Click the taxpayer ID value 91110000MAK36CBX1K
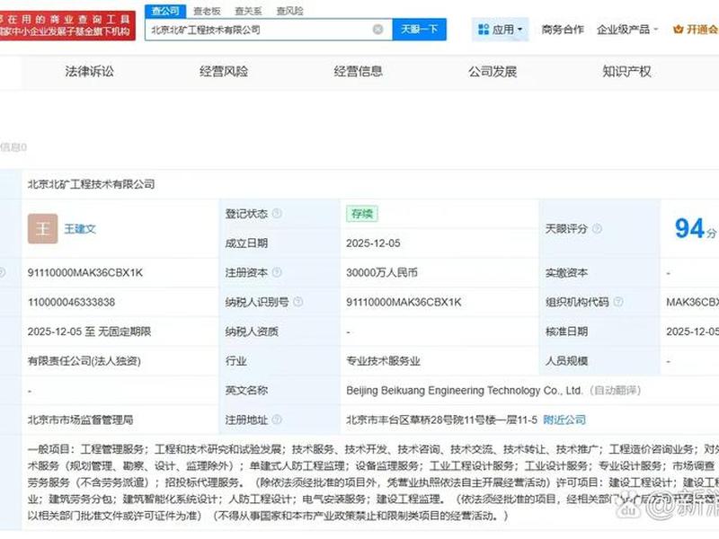The image size is (719, 539). click(404, 302)
